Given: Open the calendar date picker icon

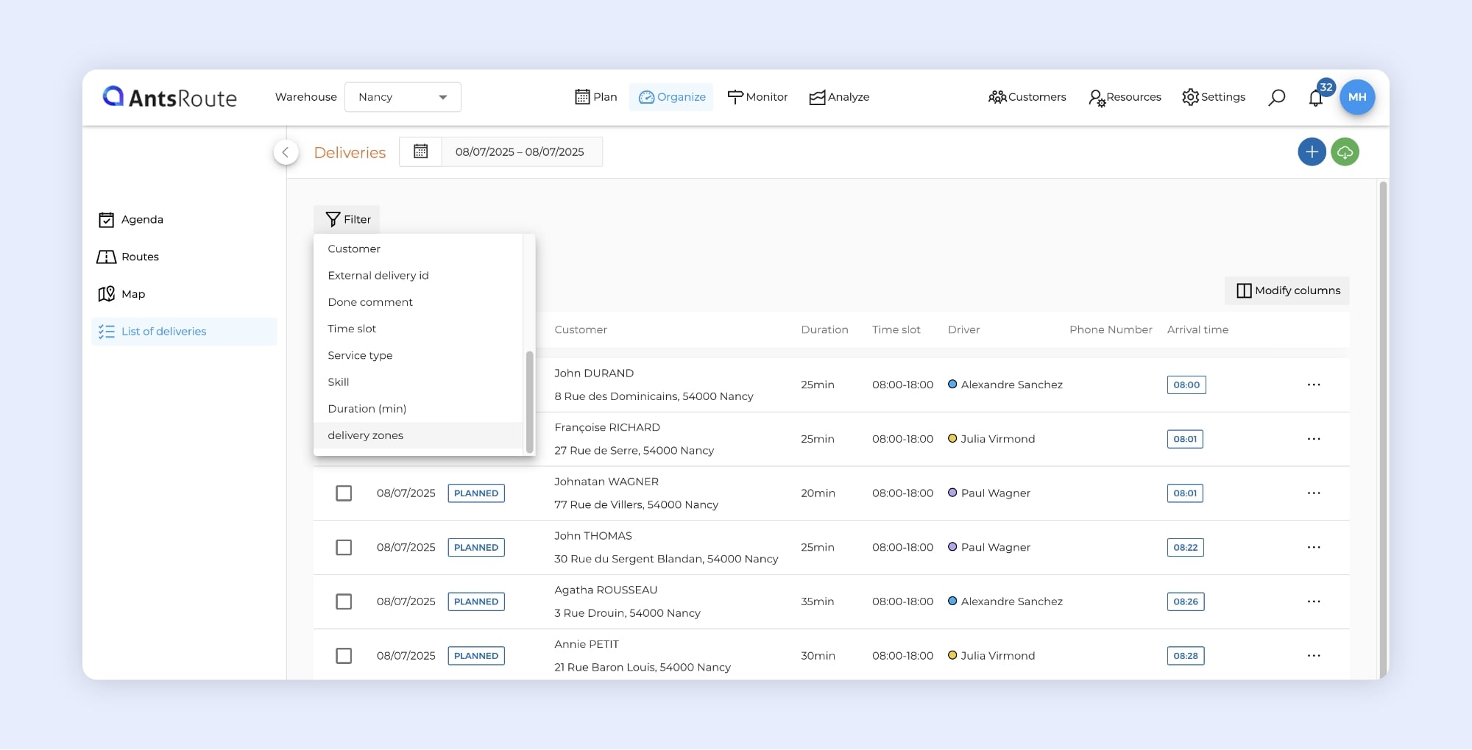Looking at the screenshot, I should [420, 151].
